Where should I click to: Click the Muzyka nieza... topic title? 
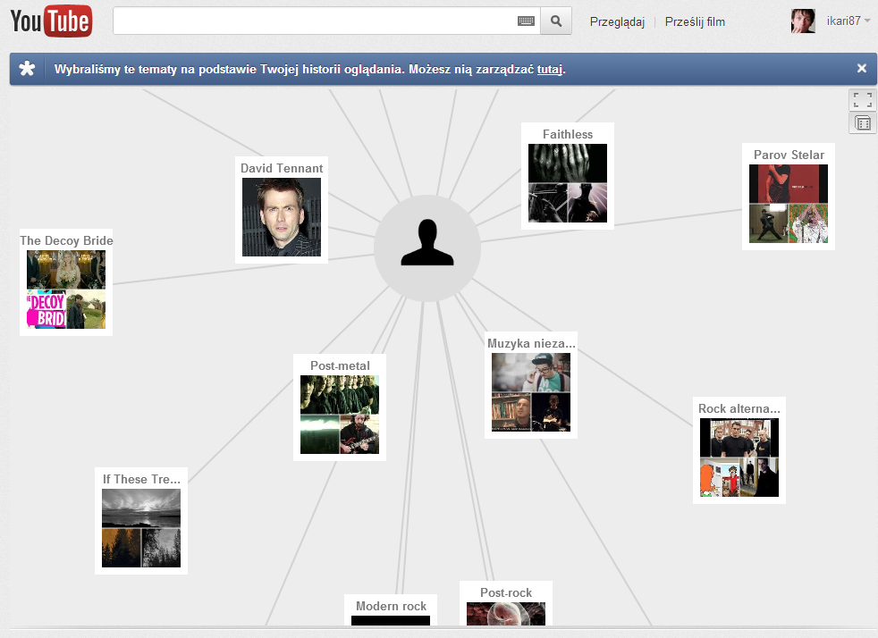coord(531,343)
